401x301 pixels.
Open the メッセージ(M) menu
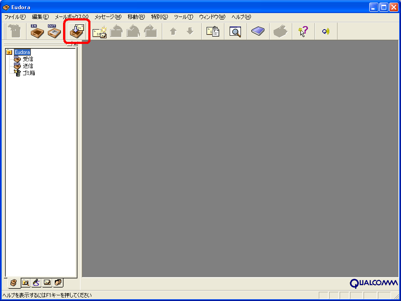coord(108,17)
